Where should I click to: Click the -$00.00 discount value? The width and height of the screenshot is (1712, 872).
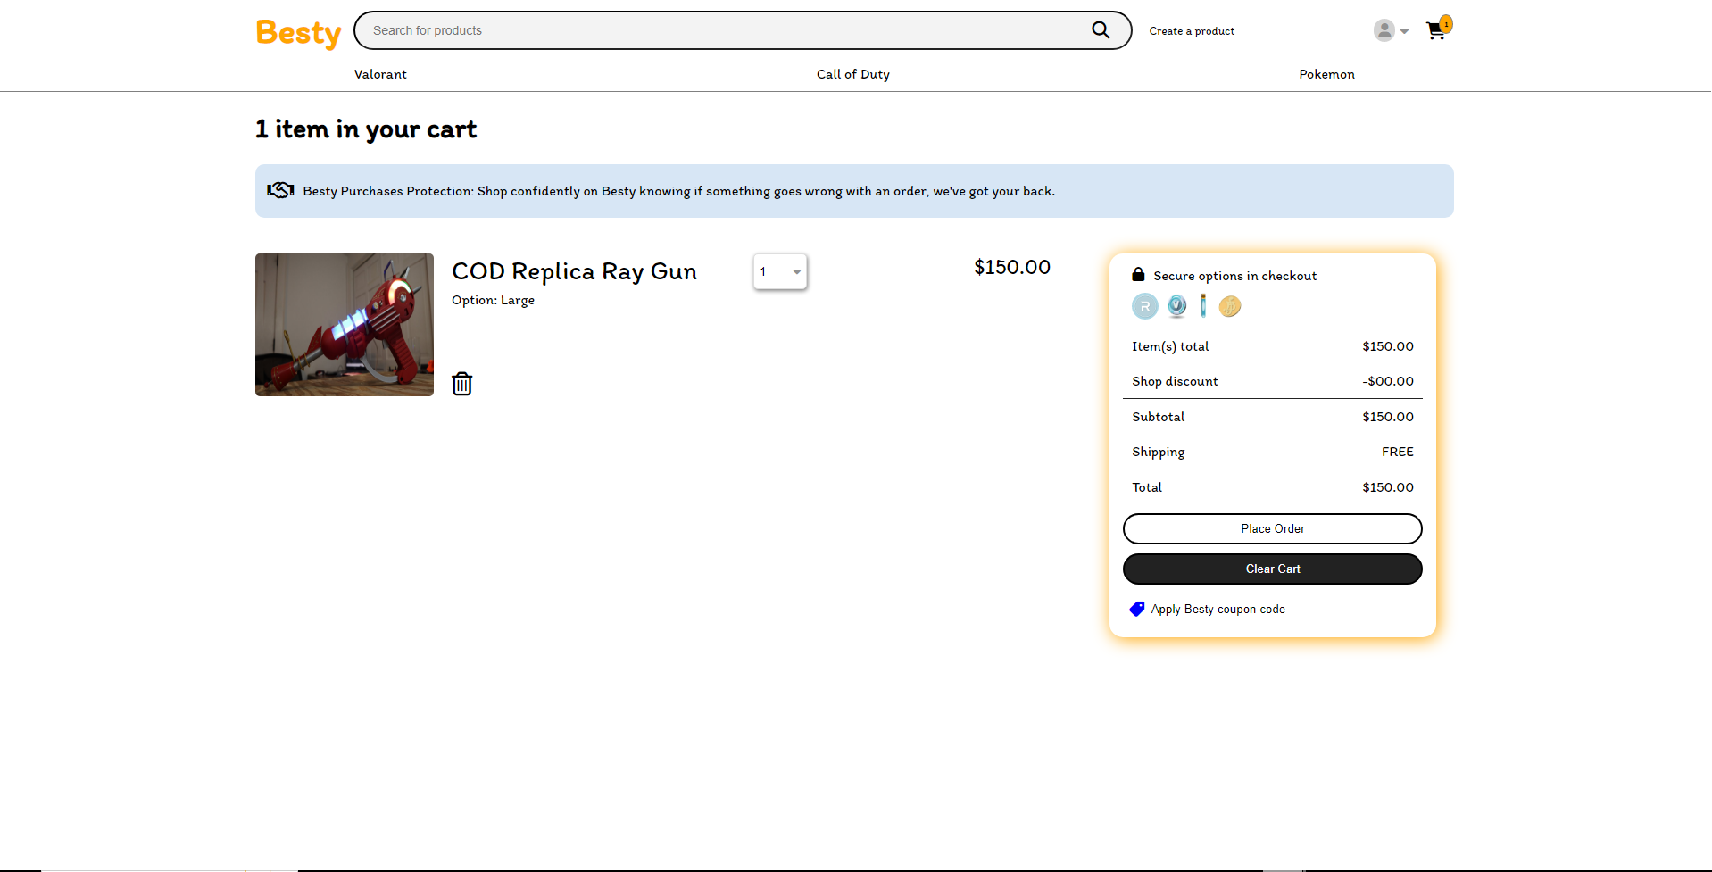click(x=1388, y=381)
